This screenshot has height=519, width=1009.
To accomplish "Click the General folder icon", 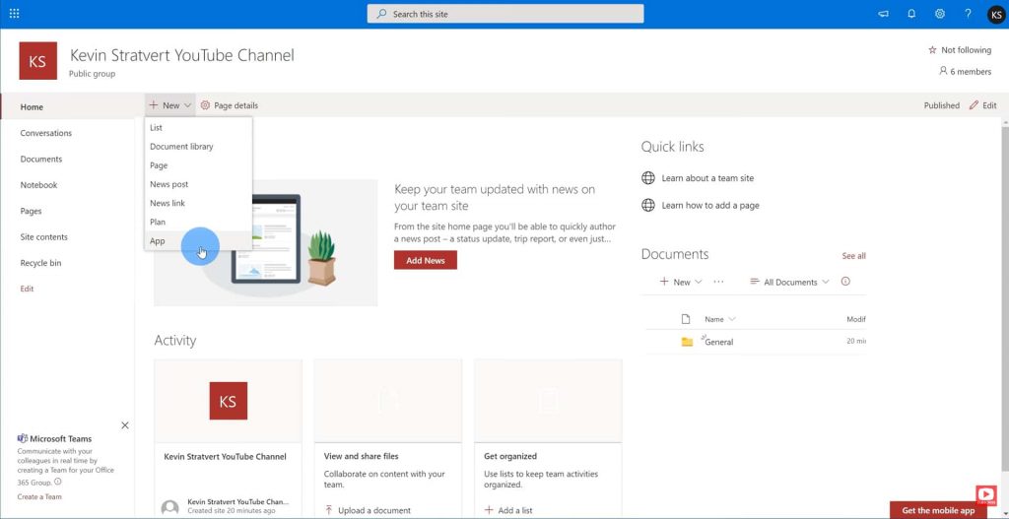I will point(687,342).
